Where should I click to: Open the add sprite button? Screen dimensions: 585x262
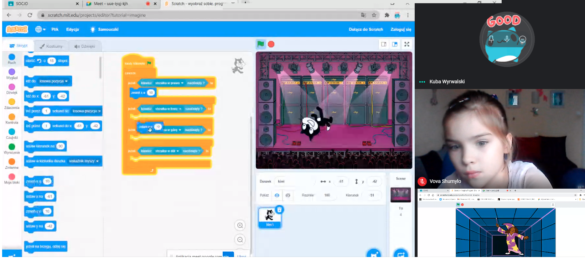point(374,254)
